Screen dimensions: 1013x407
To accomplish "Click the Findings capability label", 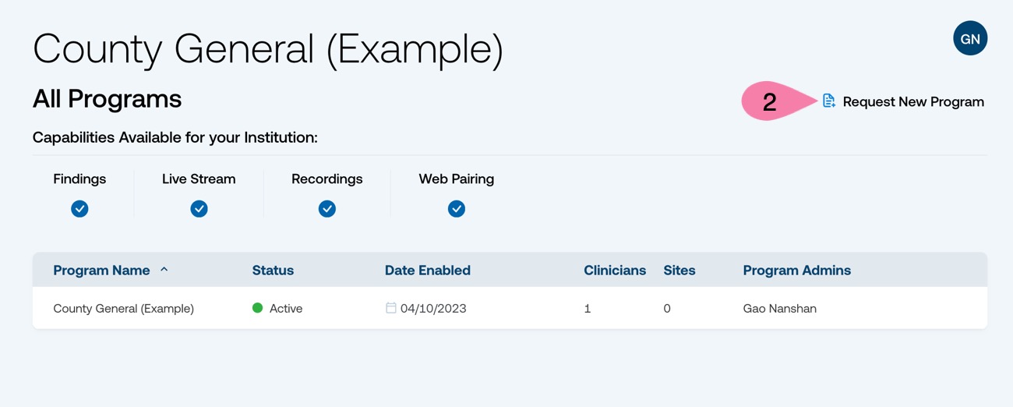I will [79, 179].
